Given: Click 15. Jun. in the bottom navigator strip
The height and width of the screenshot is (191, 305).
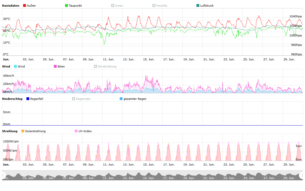Looking at the screenshot, I should pos(149,178).
